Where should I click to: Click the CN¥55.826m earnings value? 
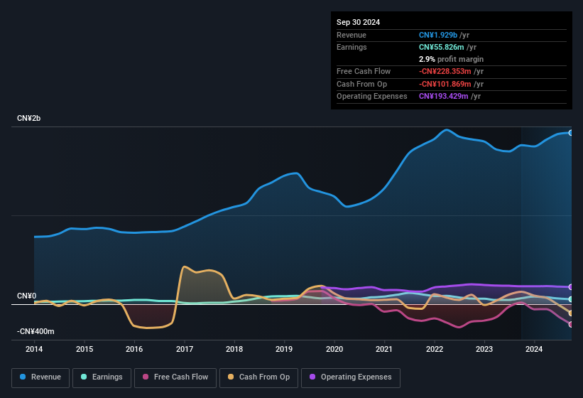pyautogui.click(x=442, y=47)
